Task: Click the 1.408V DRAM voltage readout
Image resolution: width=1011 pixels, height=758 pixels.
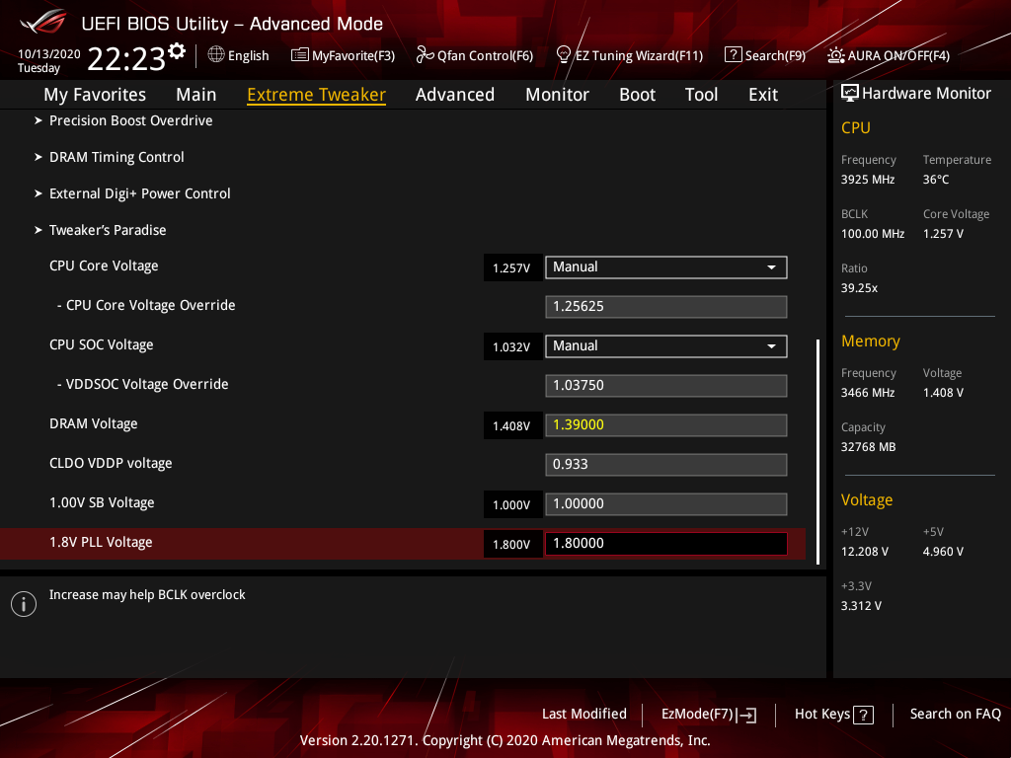Action: pos(512,426)
